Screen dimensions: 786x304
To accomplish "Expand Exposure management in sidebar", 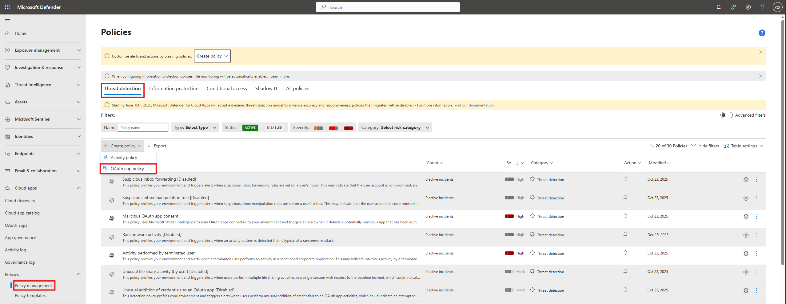I will [43, 50].
